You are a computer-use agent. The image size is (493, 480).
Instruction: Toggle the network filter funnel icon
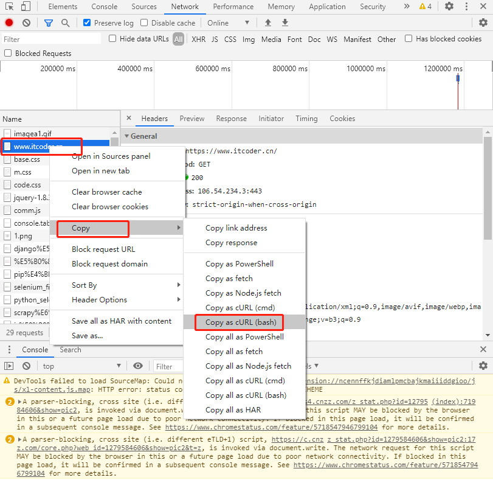pyautogui.click(x=49, y=23)
